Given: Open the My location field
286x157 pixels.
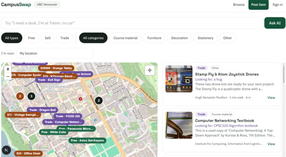Looking at the screenshot, I should (55, 54).
